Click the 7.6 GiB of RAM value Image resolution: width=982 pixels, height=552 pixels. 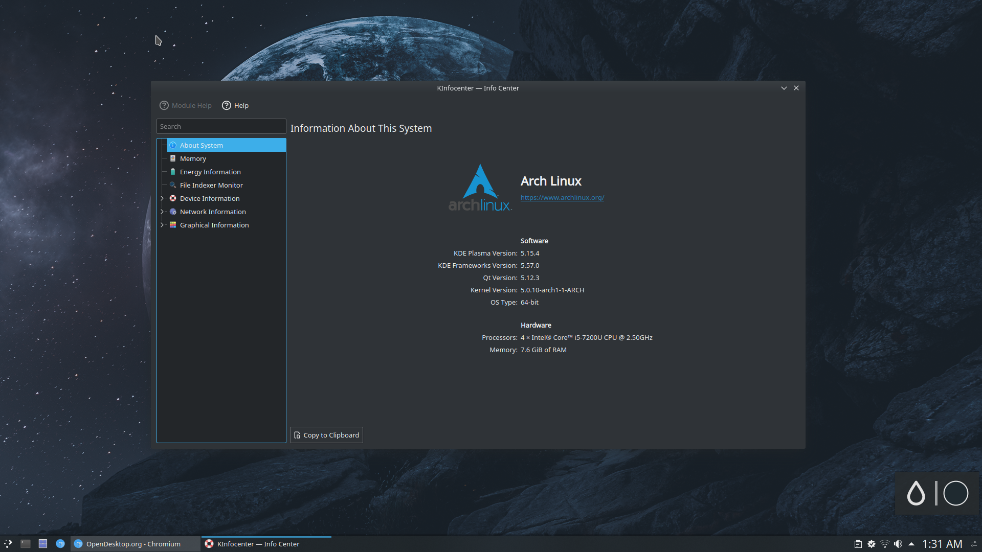544,350
